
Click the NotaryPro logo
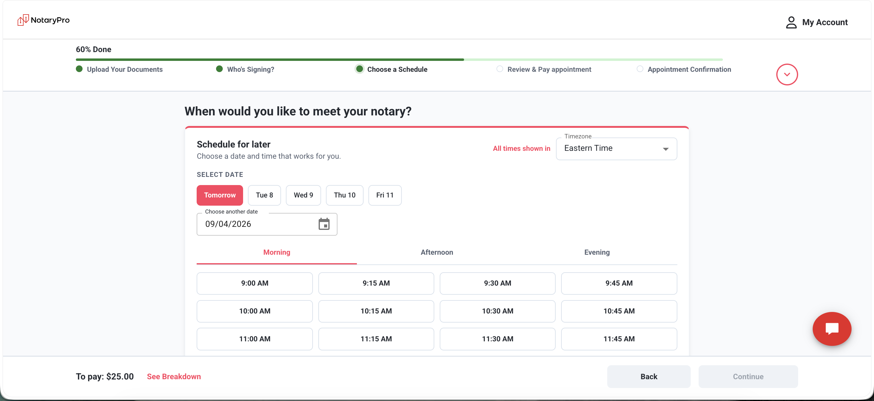43,20
